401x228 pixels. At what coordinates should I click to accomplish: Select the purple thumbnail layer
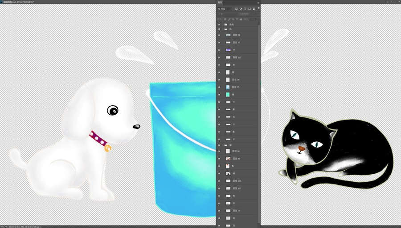click(228, 50)
